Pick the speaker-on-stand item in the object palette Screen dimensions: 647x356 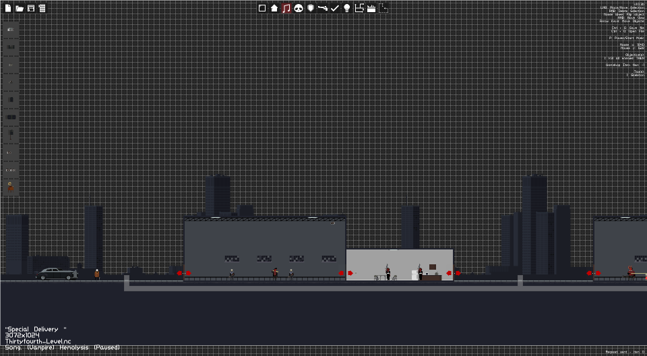(x=11, y=134)
